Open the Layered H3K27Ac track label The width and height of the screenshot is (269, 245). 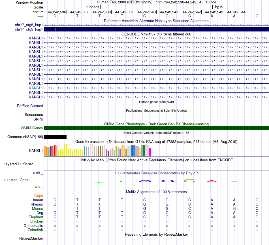tap(18, 164)
